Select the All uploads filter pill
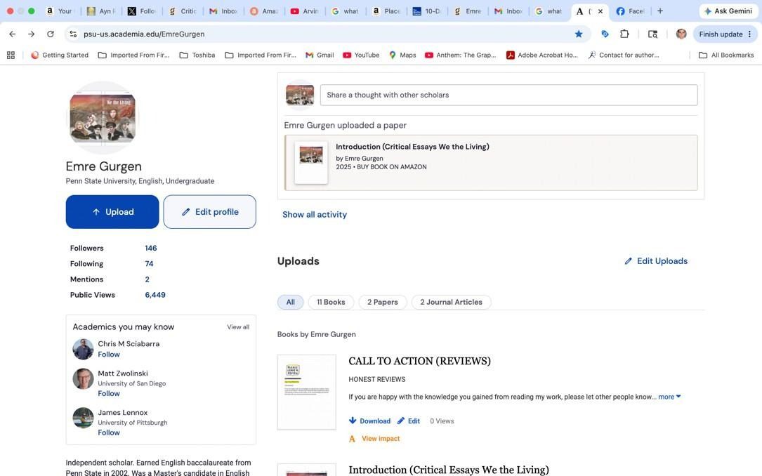Screen dimensions: 762x476 coord(291,302)
